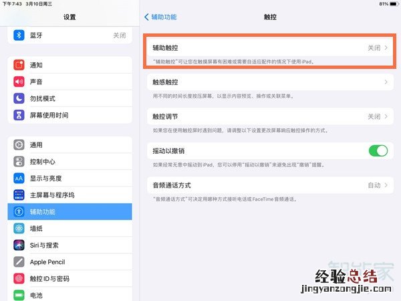Tap the Sounds (声音) speaker icon
The width and height of the screenshot is (401, 301).
(x=19, y=82)
